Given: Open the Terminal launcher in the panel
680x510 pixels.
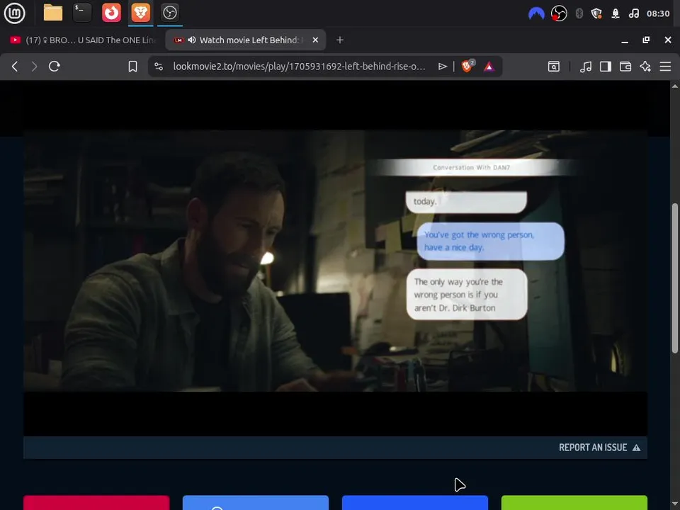Looking at the screenshot, I should point(82,13).
